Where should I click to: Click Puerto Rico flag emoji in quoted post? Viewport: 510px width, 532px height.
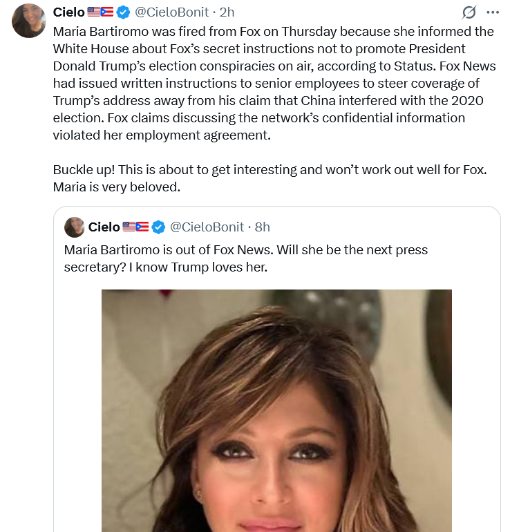coord(142,227)
